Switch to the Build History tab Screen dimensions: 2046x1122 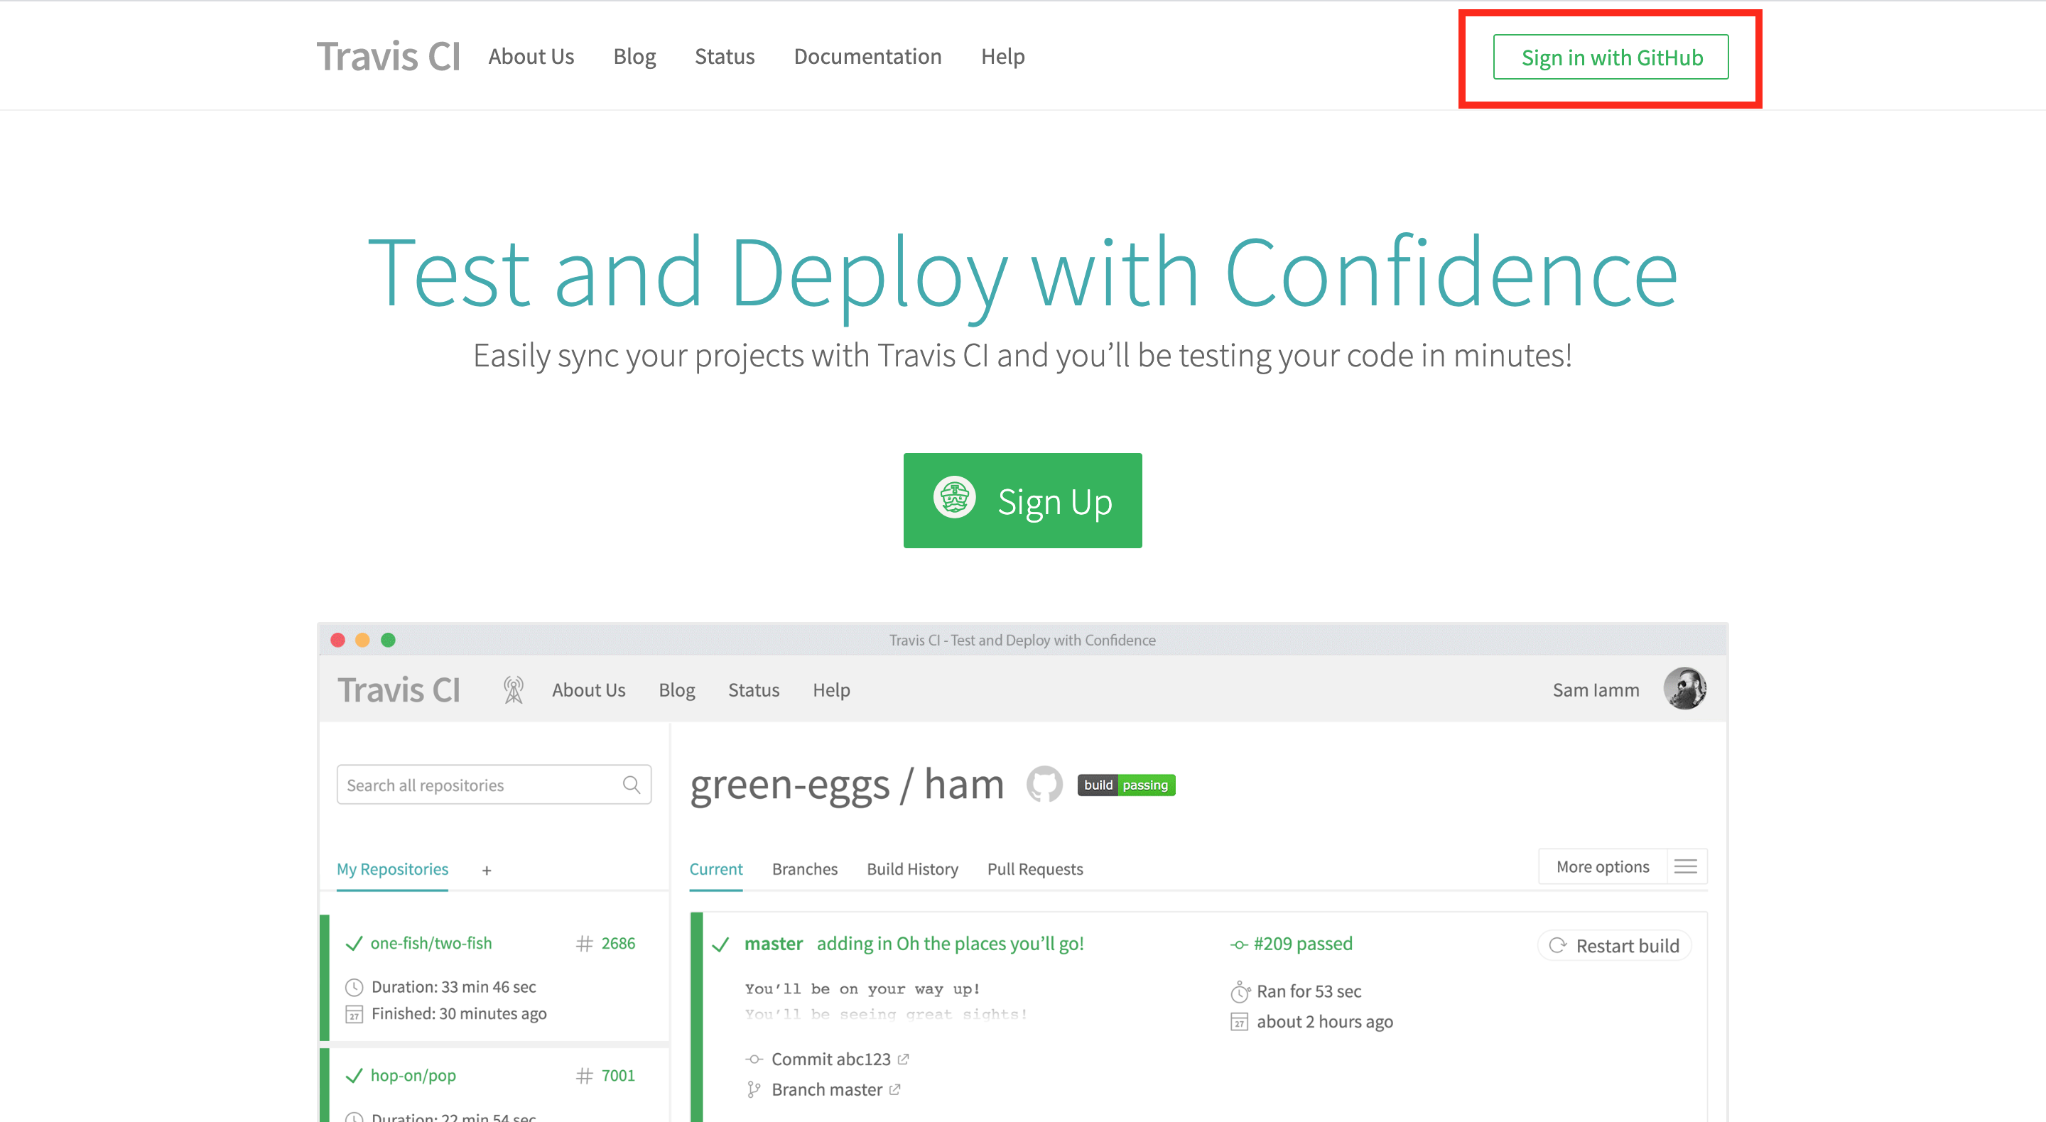911,868
